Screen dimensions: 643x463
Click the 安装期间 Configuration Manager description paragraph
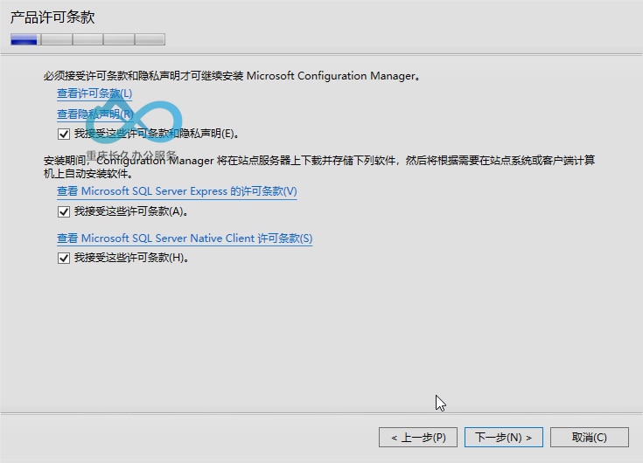[319, 167]
